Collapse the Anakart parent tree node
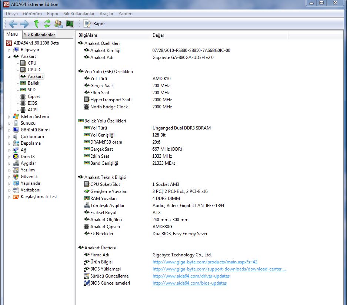The height and width of the screenshot is (305, 347). click(x=9, y=57)
